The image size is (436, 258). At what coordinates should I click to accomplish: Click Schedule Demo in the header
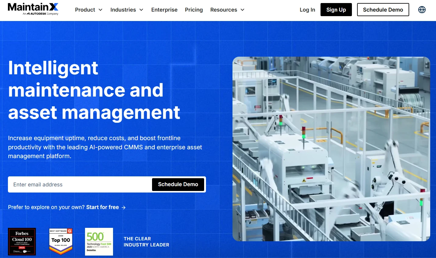pos(383,10)
